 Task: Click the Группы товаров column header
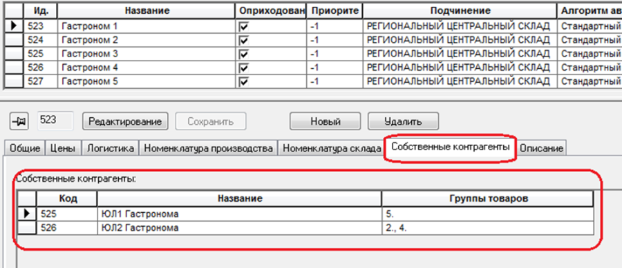[488, 198]
